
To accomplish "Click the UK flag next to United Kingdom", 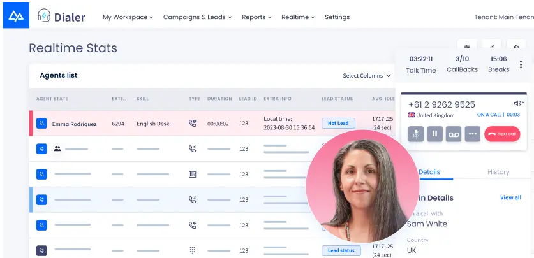I will 412,115.
